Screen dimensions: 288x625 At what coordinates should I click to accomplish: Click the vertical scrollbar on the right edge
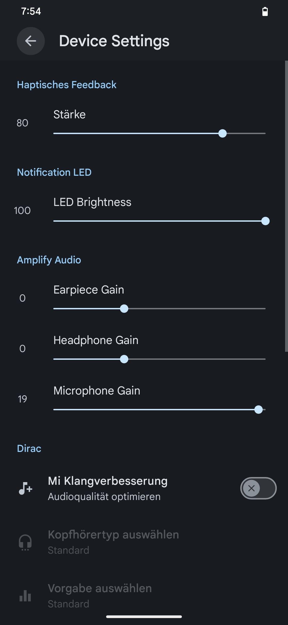tap(286, 206)
